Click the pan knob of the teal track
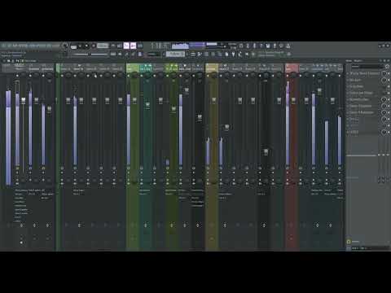This screenshot has width=391, height=293. [147, 76]
